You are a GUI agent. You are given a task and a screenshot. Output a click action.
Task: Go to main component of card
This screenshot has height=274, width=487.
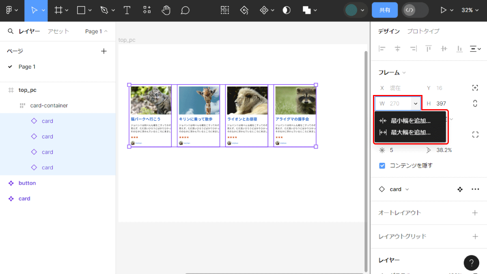click(460, 189)
